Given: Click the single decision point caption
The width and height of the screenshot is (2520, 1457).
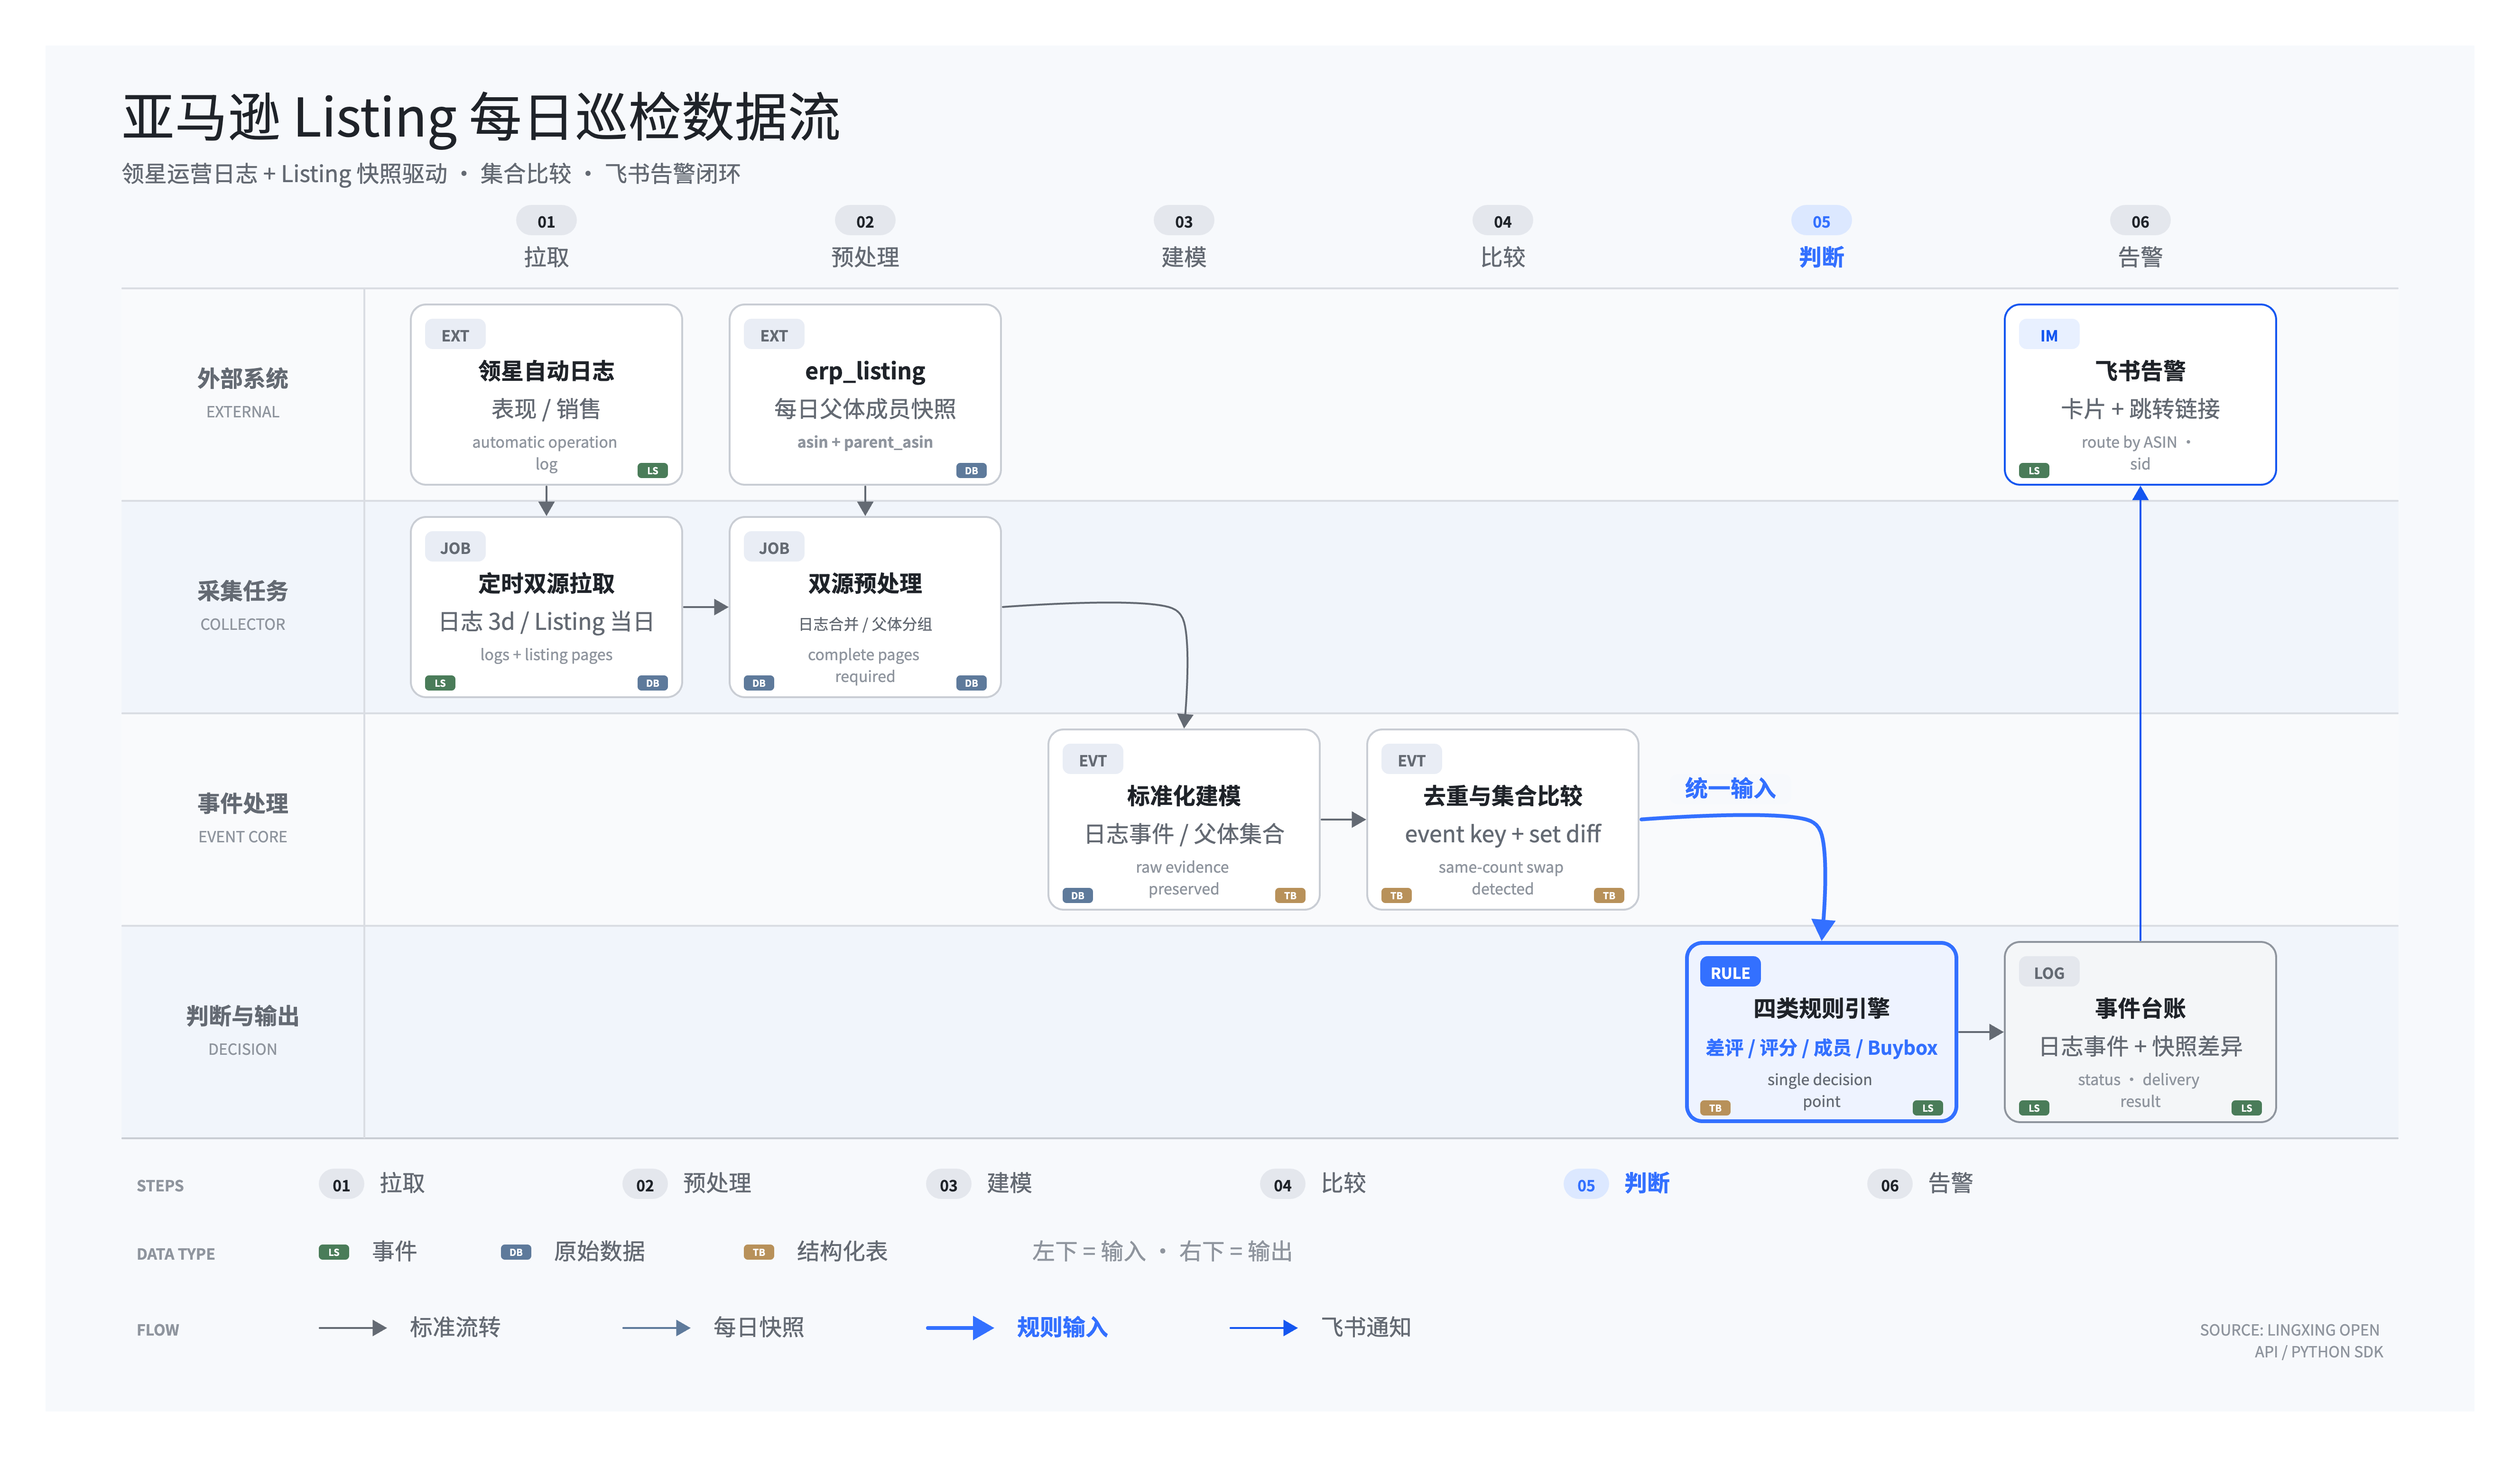Looking at the screenshot, I should [1820, 1091].
